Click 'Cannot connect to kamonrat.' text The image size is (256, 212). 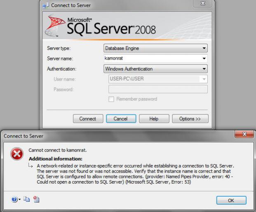pos(58,150)
